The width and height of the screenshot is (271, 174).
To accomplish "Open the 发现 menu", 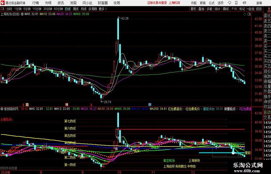I will pyautogui.click(x=73, y=3).
